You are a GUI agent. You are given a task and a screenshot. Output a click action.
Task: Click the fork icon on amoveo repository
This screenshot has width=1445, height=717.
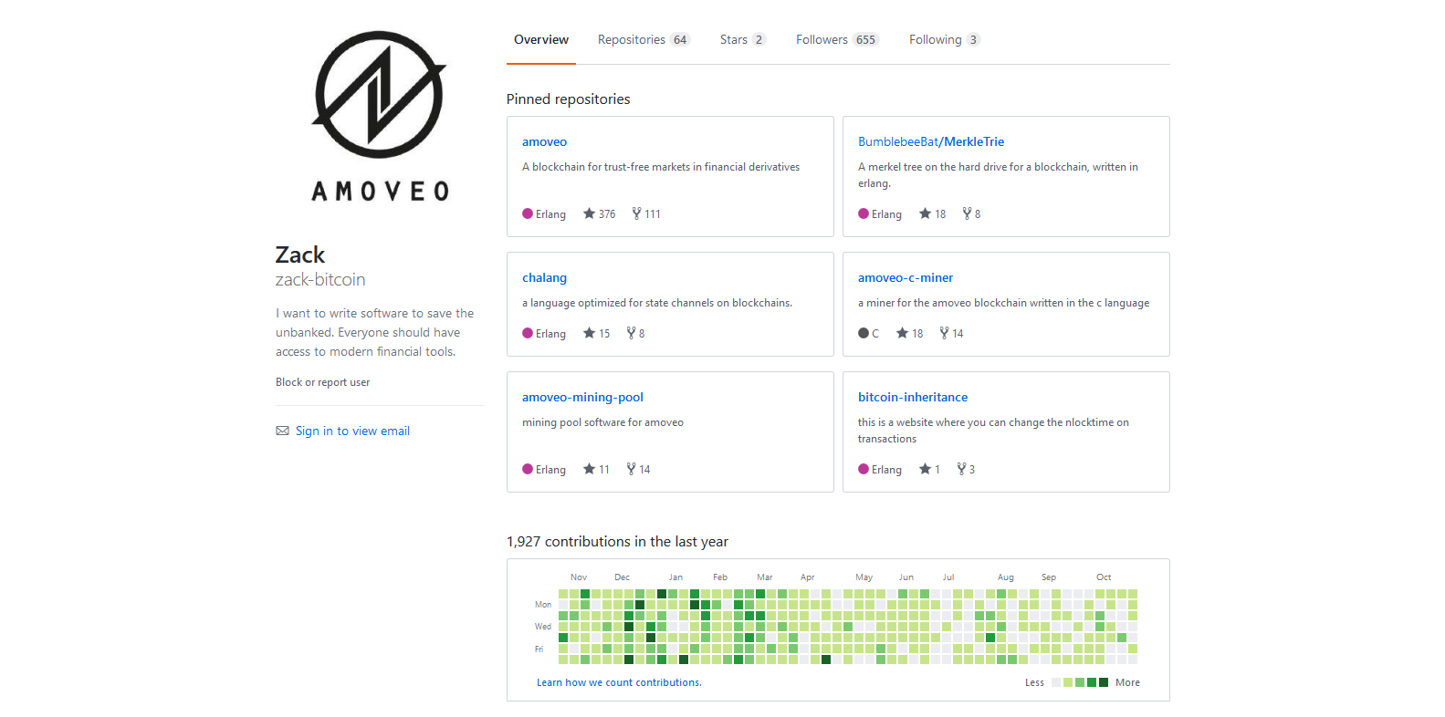pos(636,213)
